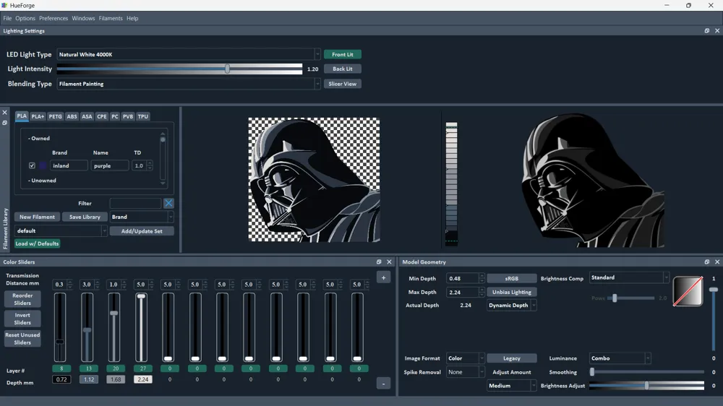Open the LED Light Type dropdown
Screen dimensions: 723x406
[x=189, y=54]
